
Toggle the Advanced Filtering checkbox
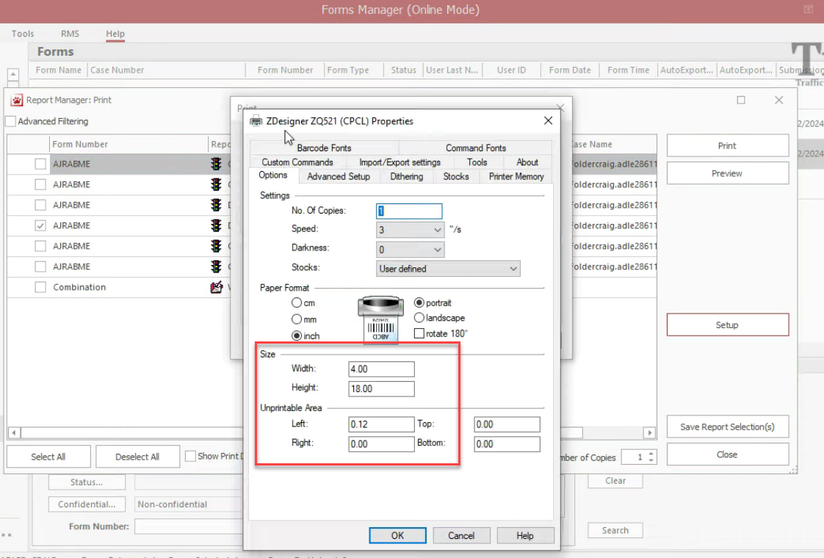coord(10,121)
